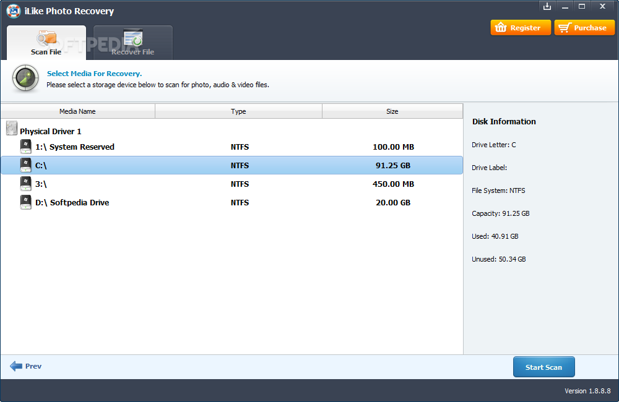Select the C:\ drive row
This screenshot has width=619, height=402.
point(232,165)
